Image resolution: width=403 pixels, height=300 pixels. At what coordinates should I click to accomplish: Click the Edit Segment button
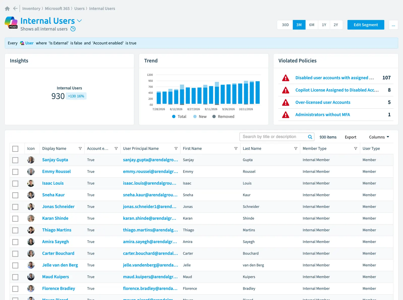[366, 25]
